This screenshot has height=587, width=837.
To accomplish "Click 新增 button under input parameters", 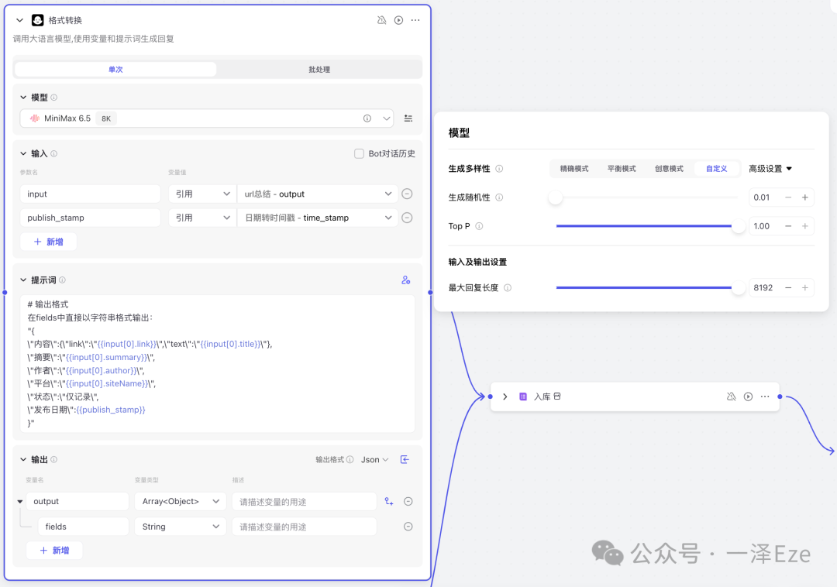I will pos(49,242).
